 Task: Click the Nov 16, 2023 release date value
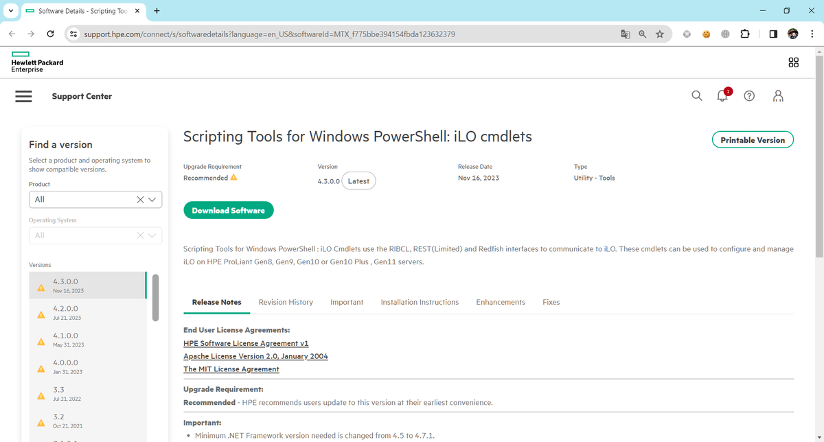tap(479, 178)
